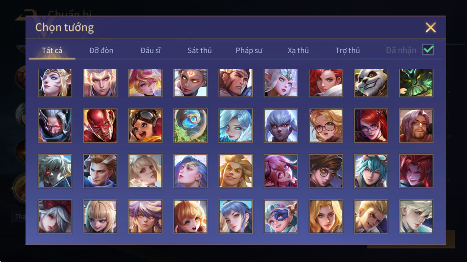Pick the spiky golden-haired hero

pos(236,171)
